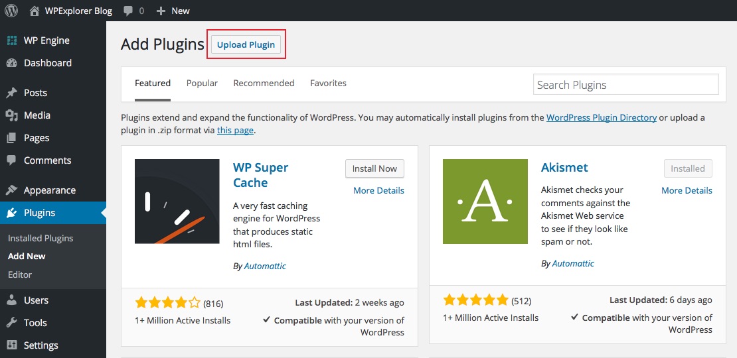Click Akismet five-star rating

(475, 300)
